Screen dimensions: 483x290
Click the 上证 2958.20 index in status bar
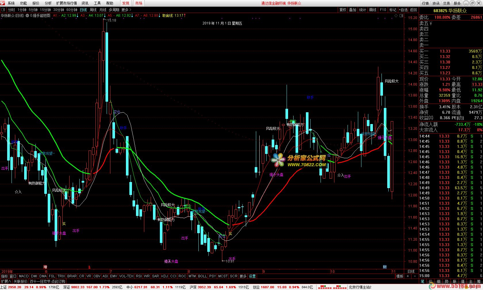11,287
